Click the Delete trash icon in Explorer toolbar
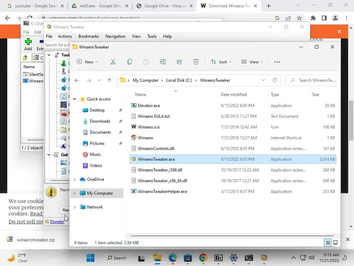The image size is (354, 266). 196,62
